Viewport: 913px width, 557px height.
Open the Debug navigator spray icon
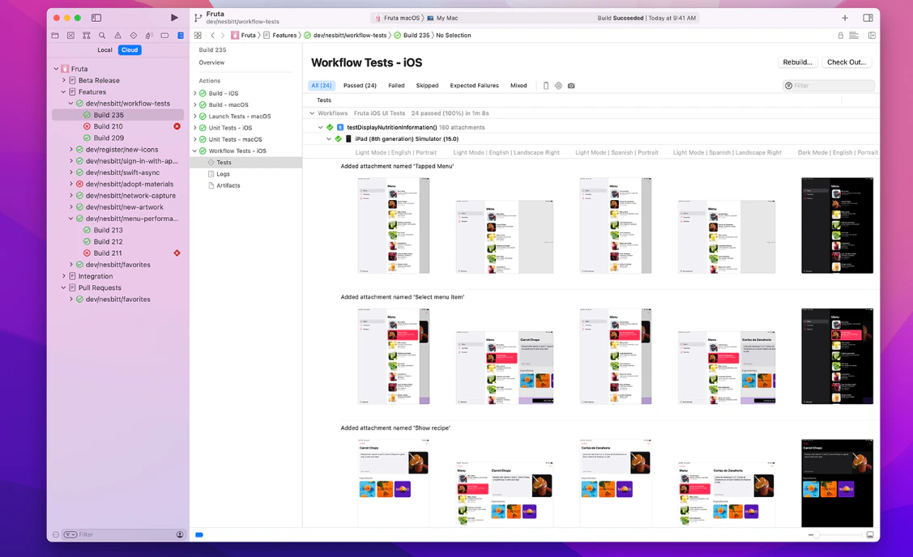[x=150, y=36]
